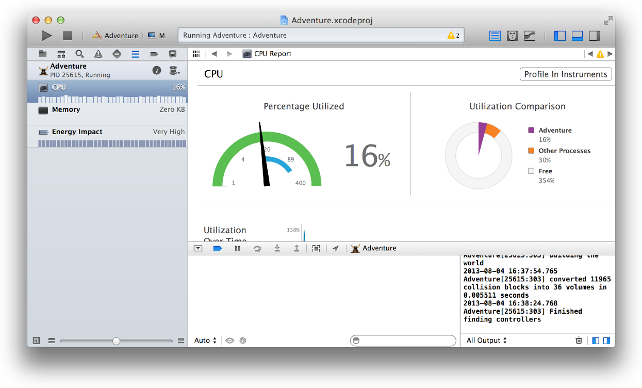Click the Step Over button
Viewport: 642px width, 388px height.
point(257,248)
